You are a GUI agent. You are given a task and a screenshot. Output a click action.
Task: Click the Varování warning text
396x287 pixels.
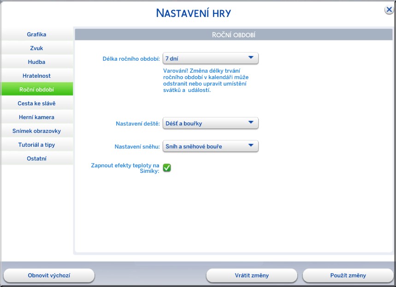(x=206, y=80)
